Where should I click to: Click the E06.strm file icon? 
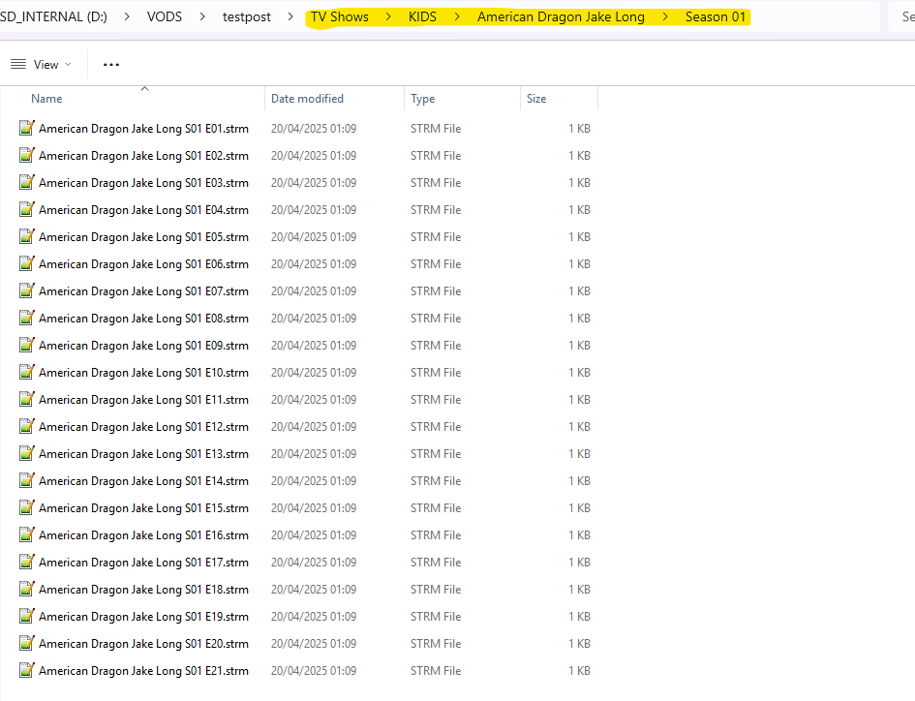(26, 263)
